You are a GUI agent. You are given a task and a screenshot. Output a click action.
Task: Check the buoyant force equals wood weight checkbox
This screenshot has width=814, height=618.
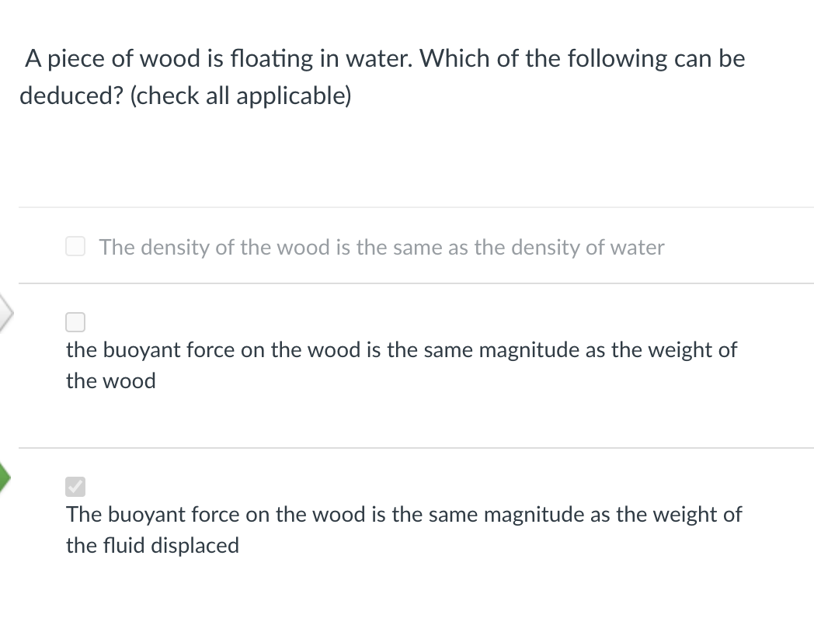pyautogui.click(x=75, y=321)
